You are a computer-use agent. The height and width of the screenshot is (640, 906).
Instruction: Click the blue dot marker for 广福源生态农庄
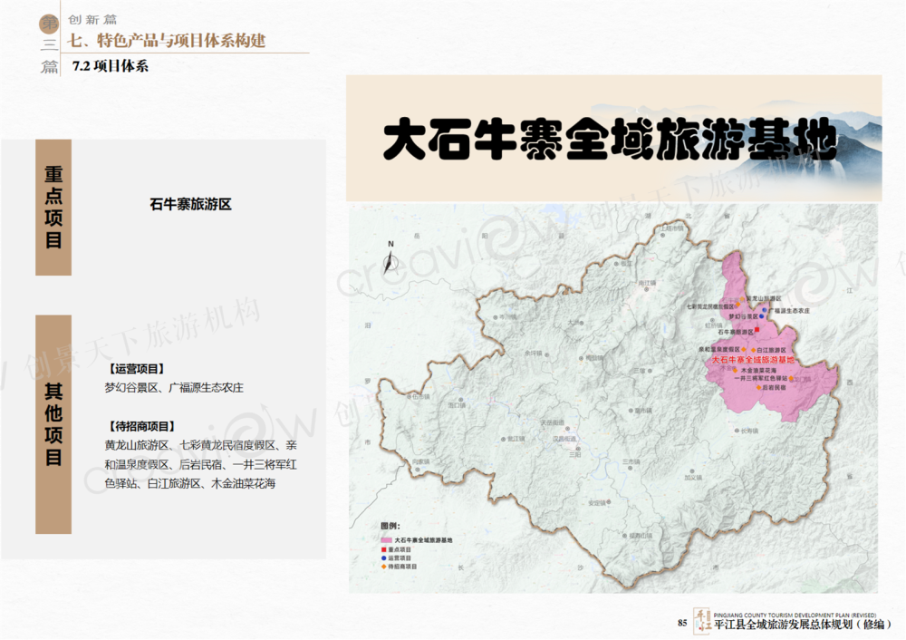click(765, 309)
